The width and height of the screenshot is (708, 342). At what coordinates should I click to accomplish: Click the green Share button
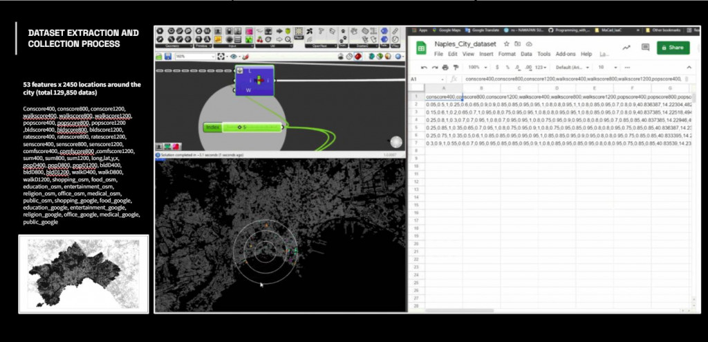pyautogui.click(x=673, y=48)
